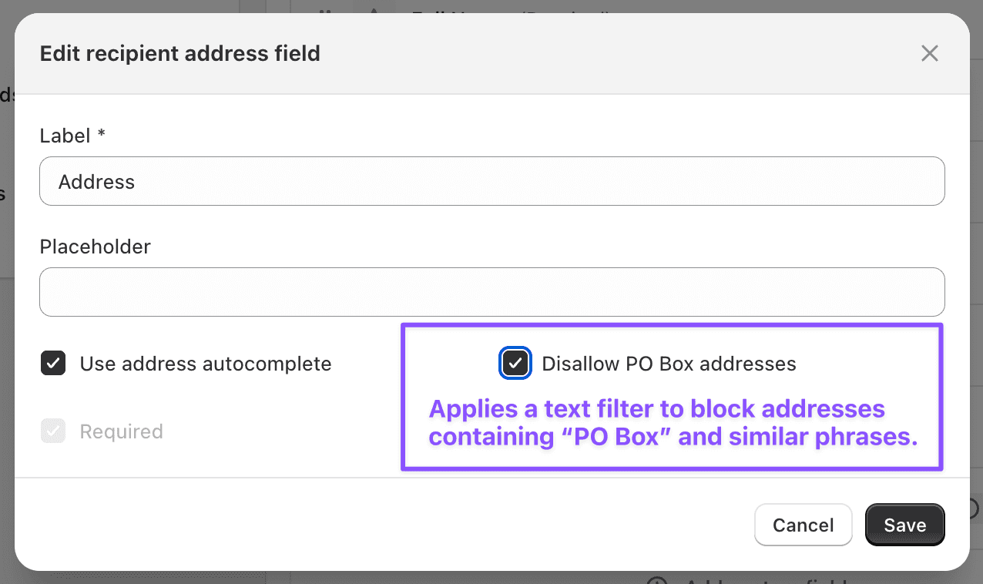
Task: Close the Edit recipient address field dialog
Action: point(930,53)
